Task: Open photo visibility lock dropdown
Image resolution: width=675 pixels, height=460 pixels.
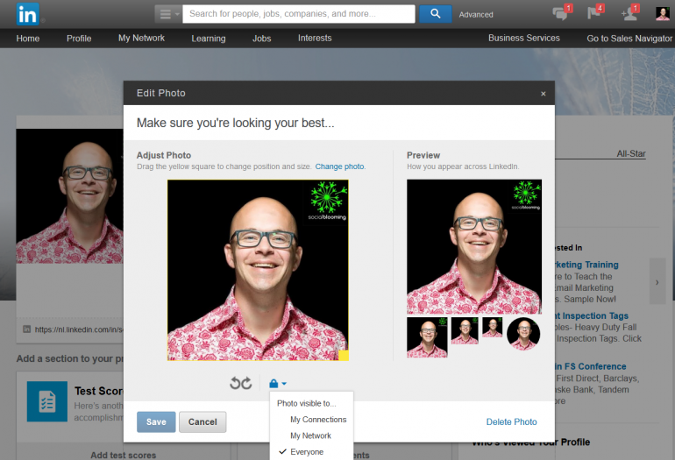Action: [x=277, y=384]
